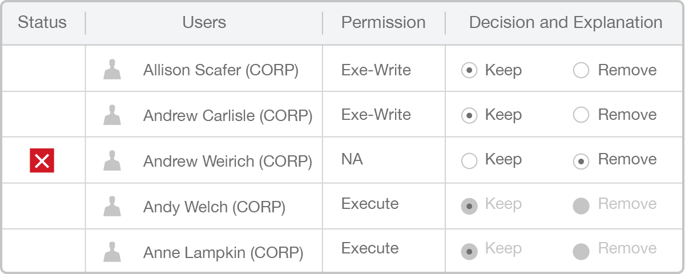Click disabled Keep radio for Andy Welch

(469, 206)
